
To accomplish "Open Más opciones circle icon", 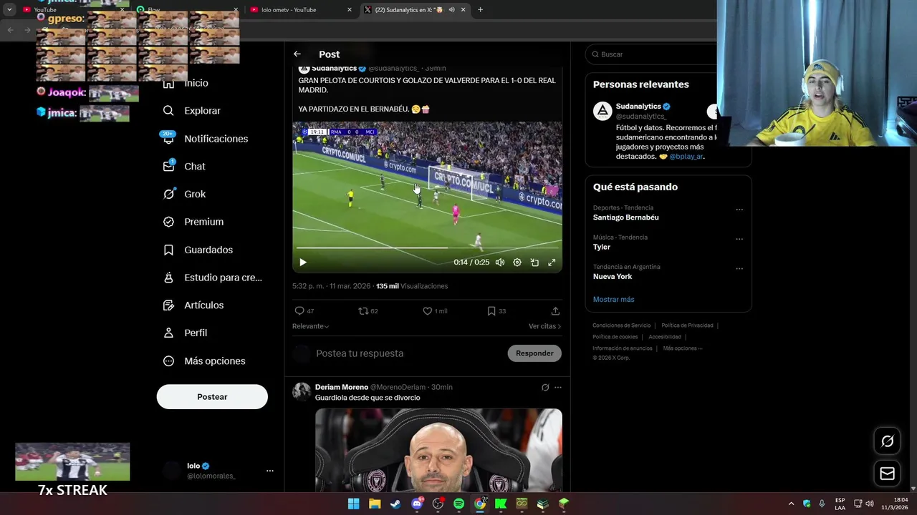I will coord(168,361).
